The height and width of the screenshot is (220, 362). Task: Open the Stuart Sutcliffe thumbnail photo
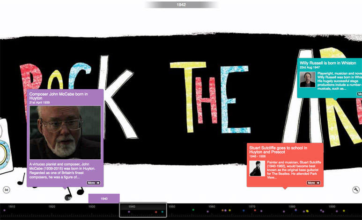pyautogui.click(x=257, y=169)
